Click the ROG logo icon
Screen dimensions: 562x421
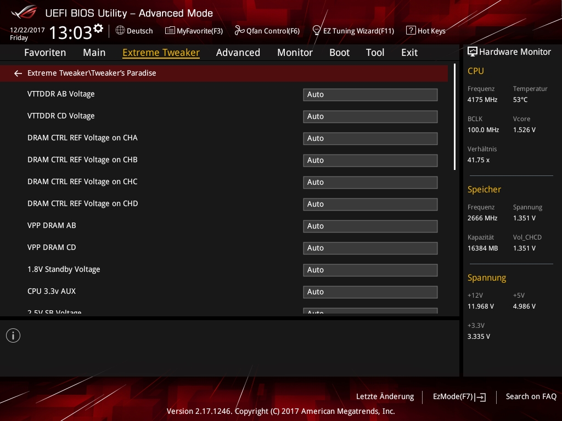point(24,13)
